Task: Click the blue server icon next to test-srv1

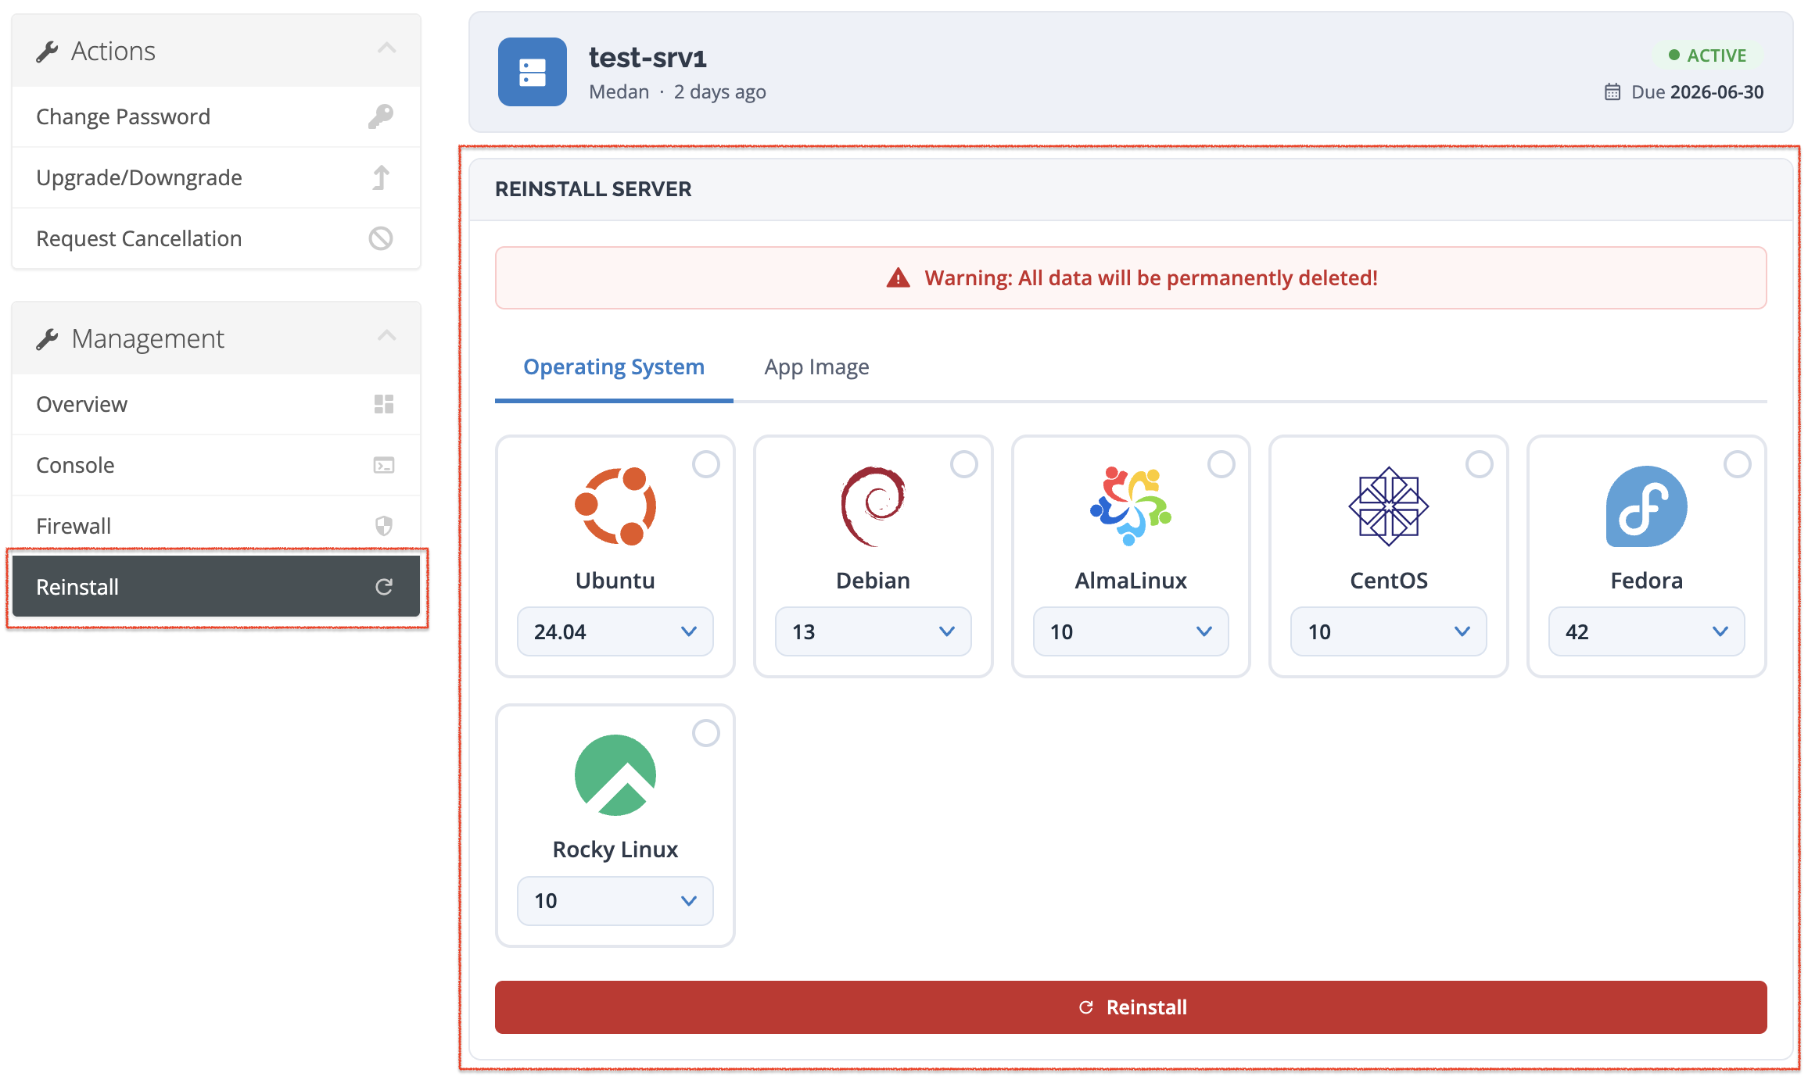Action: [533, 72]
